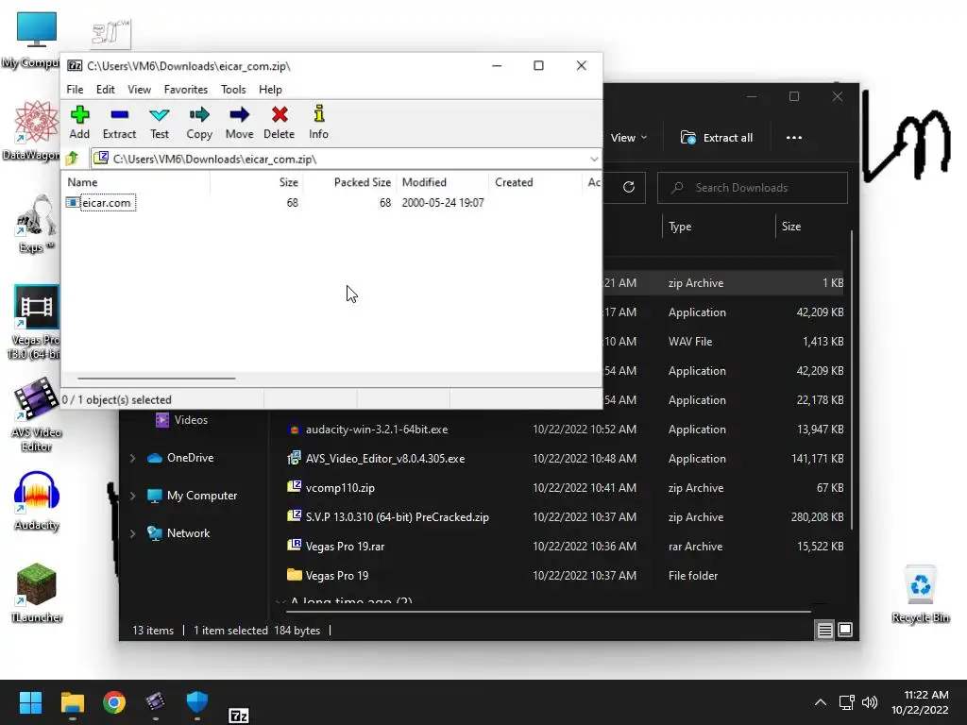This screenshot has height=725, width=967.
Task: Open the Tools menu in 7-Zip
Action: pyautogui.click(x=233, y=90)
